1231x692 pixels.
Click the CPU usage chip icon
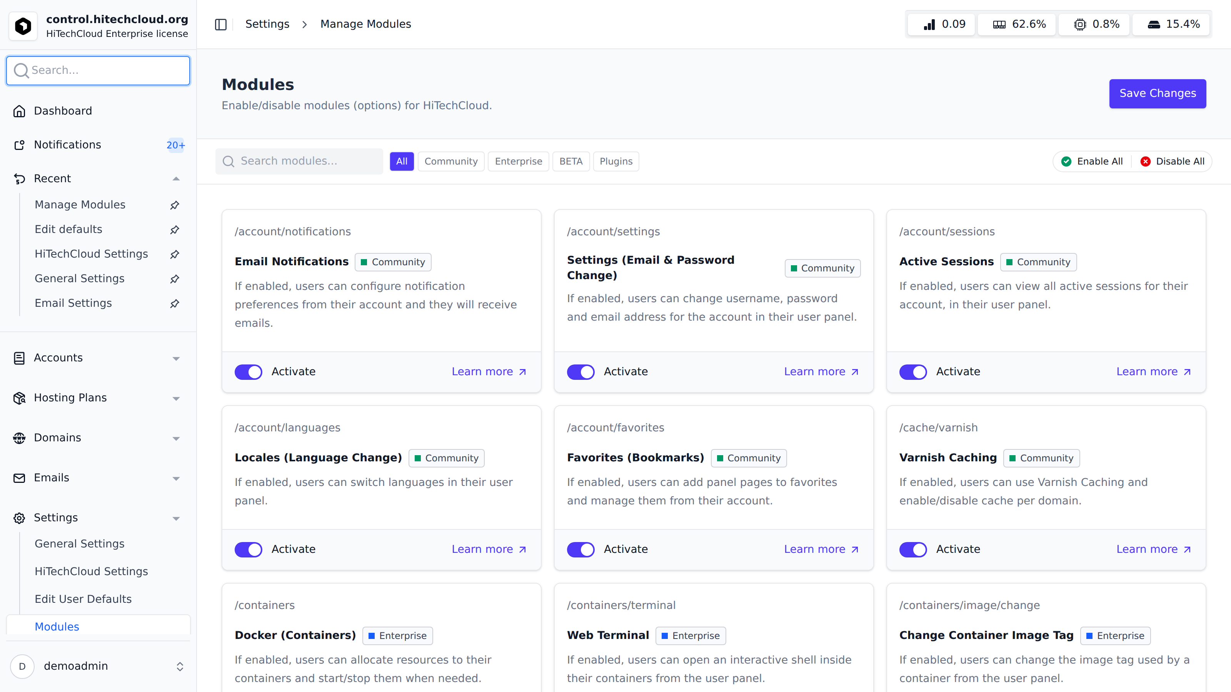1080,24
